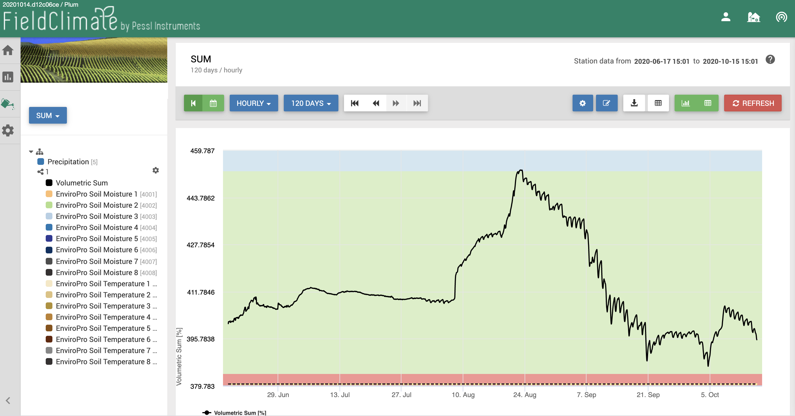This screenshot has height=416, width=795.
Task: Open the pencil edit icon button
Action: pos(607,103)
